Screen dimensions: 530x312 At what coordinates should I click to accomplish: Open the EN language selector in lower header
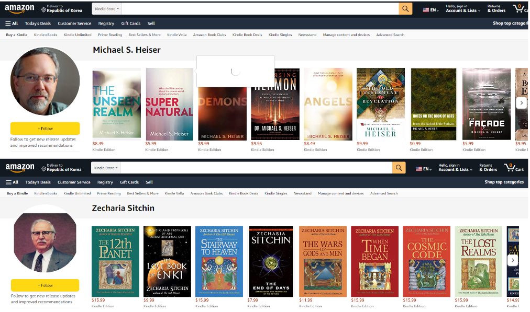tap(424, 169)
